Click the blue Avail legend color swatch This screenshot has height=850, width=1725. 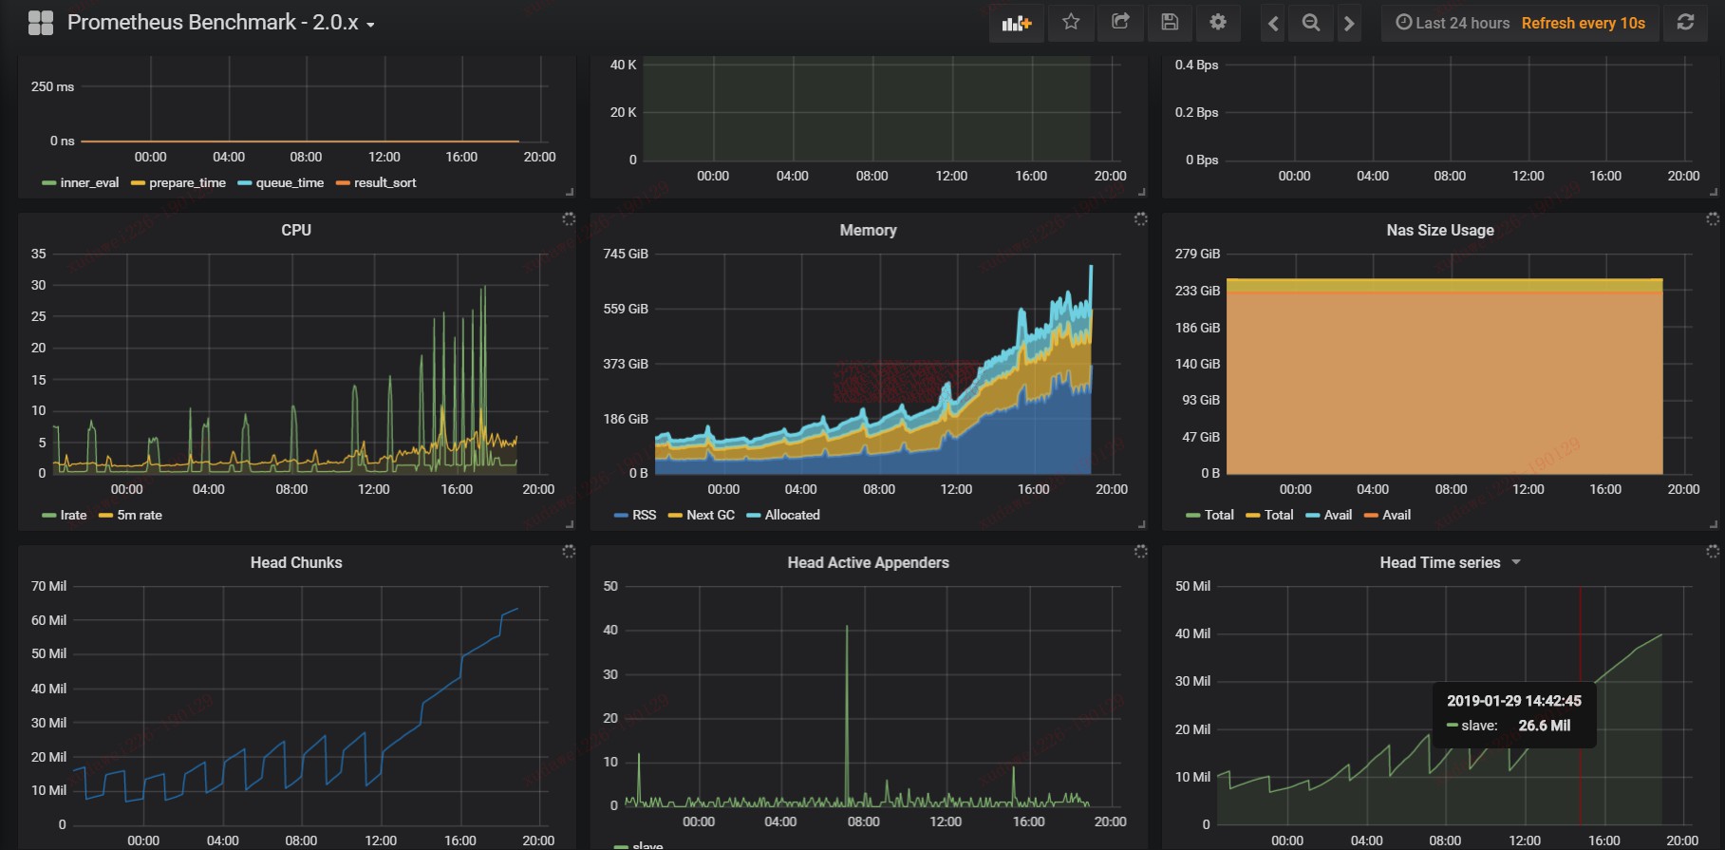tap(1313, 516)
